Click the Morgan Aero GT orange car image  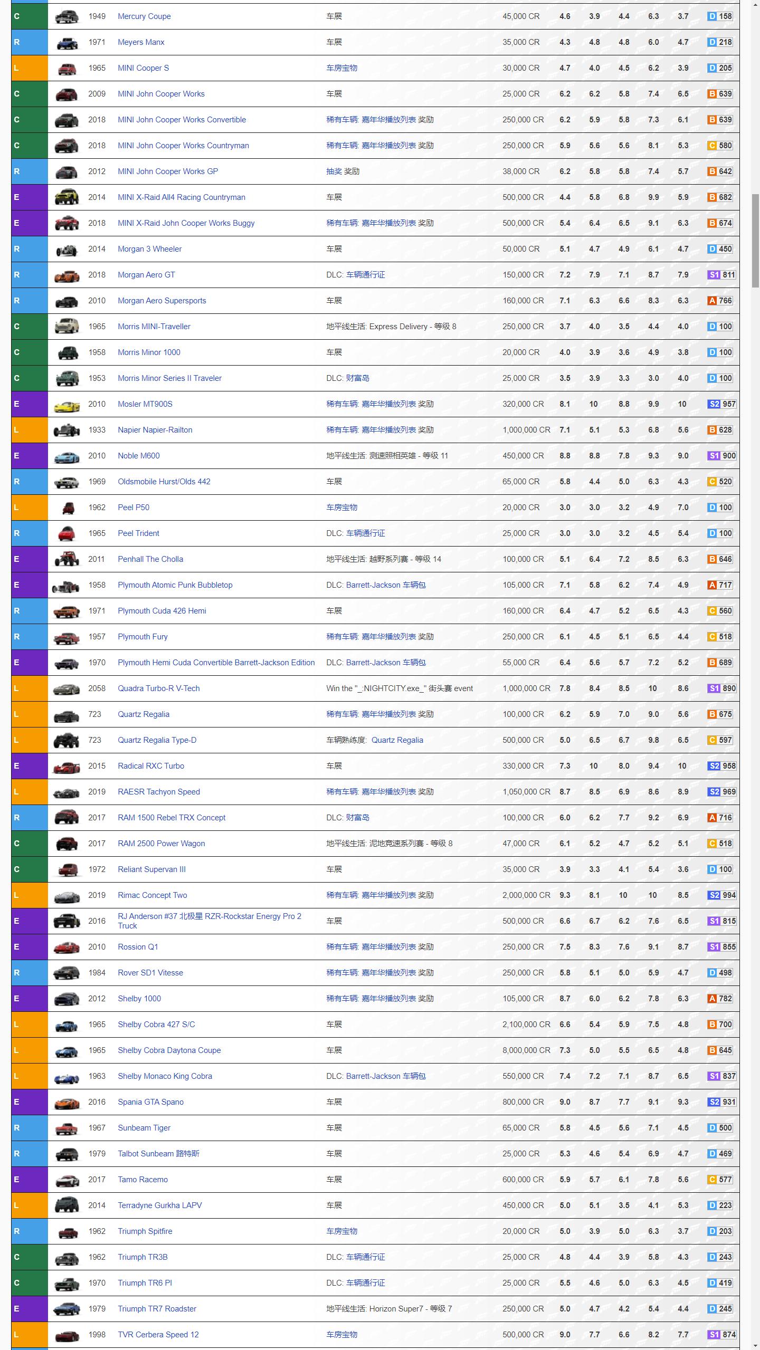[66, 275]
